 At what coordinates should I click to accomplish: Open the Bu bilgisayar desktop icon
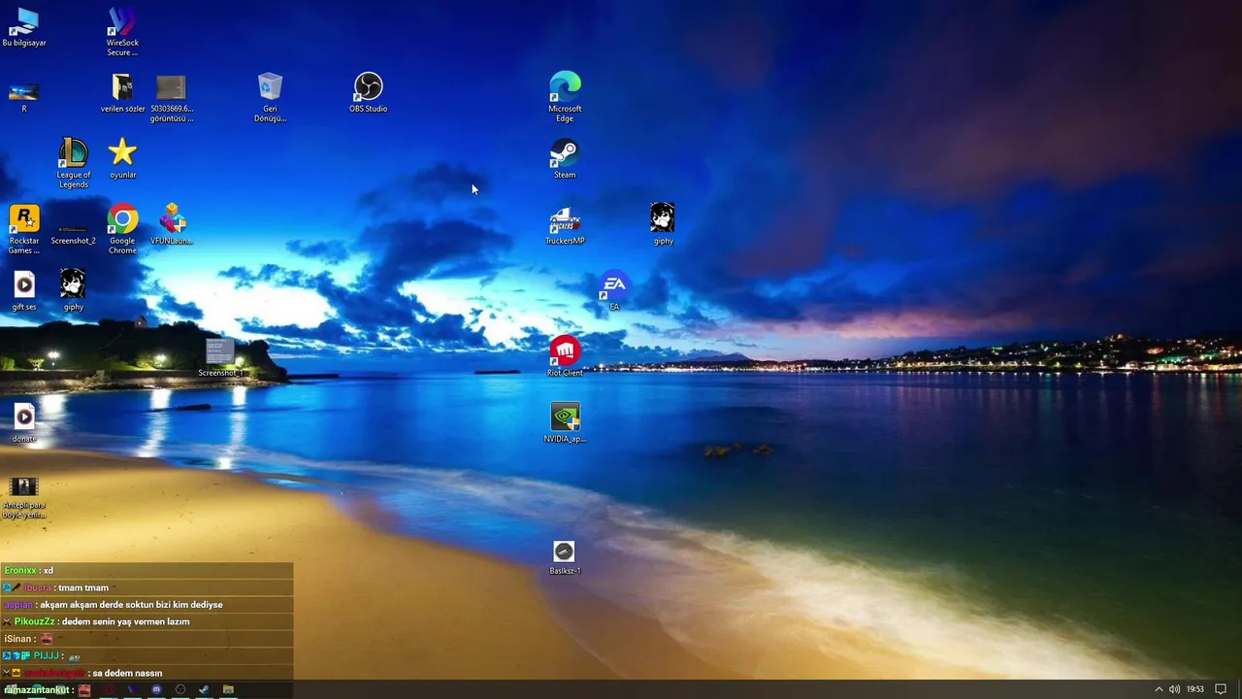pos(24,27)
